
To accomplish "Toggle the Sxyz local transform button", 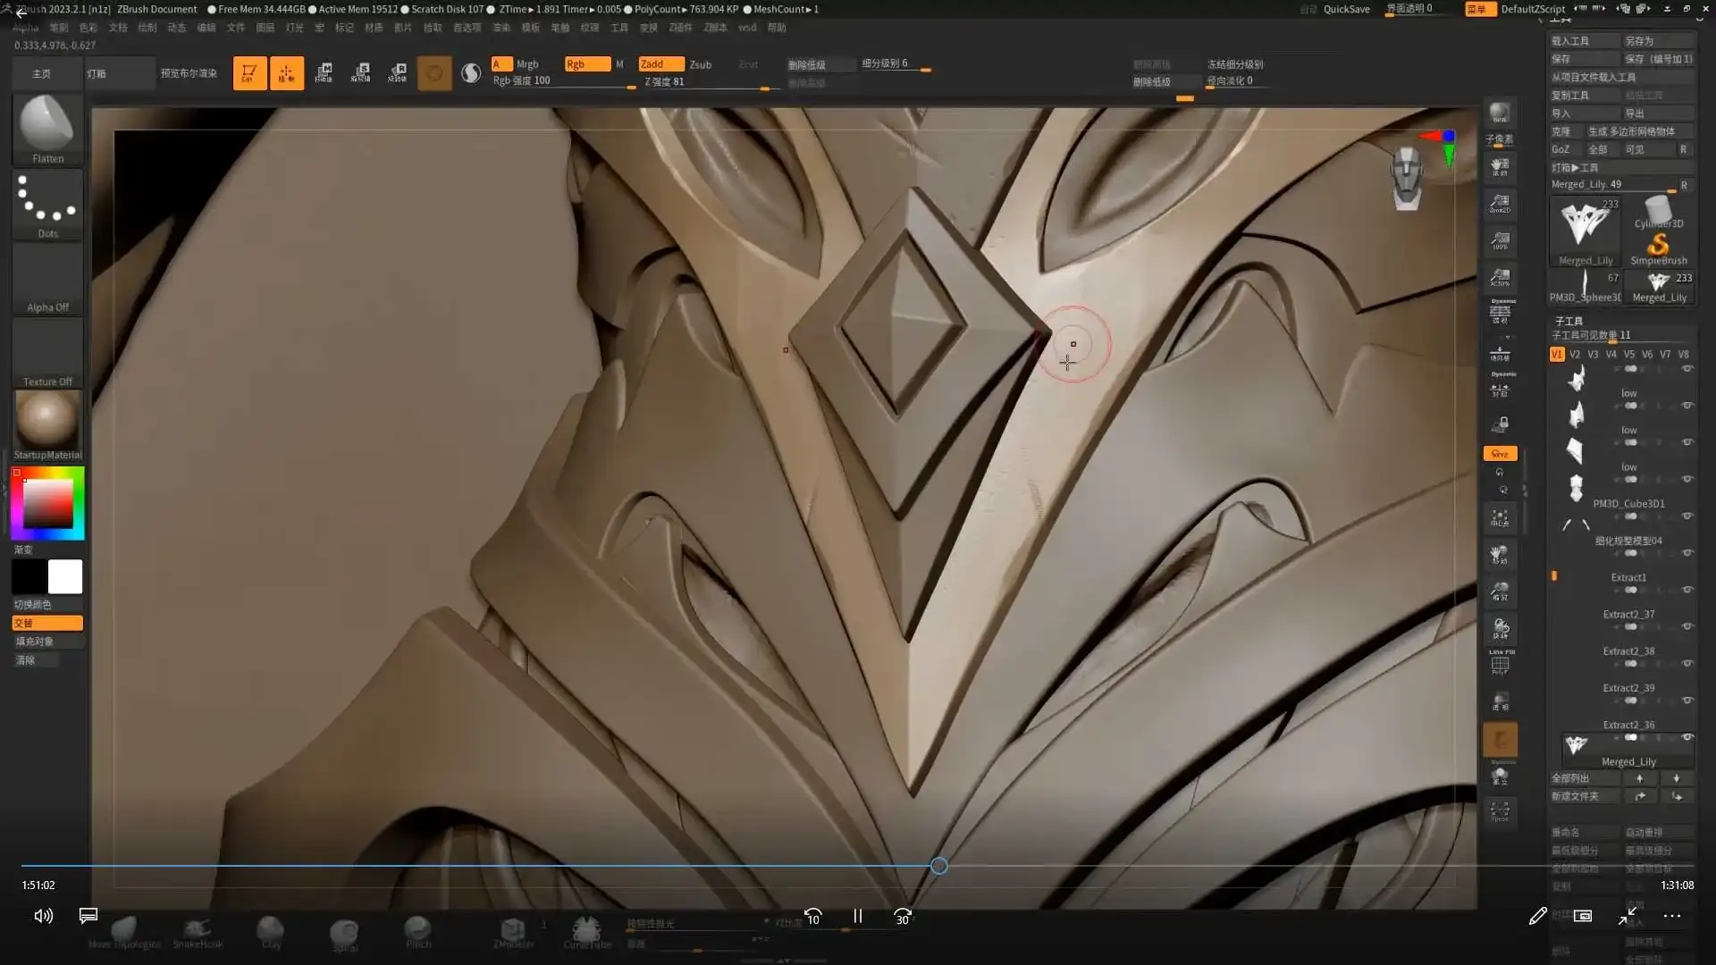I will coord(1500,454).
